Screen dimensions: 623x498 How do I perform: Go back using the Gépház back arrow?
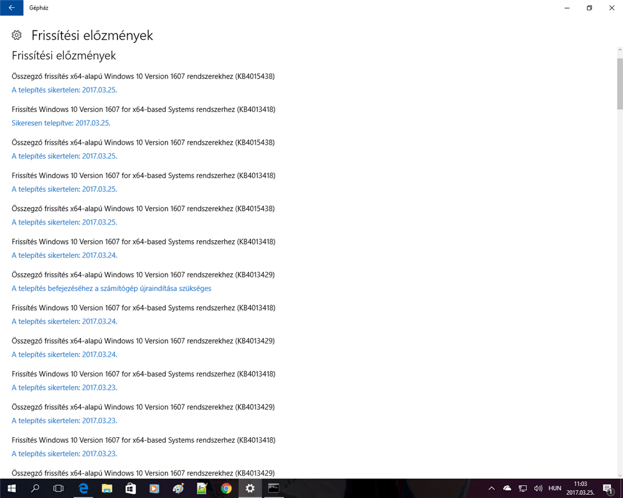(x=12, y=7)
